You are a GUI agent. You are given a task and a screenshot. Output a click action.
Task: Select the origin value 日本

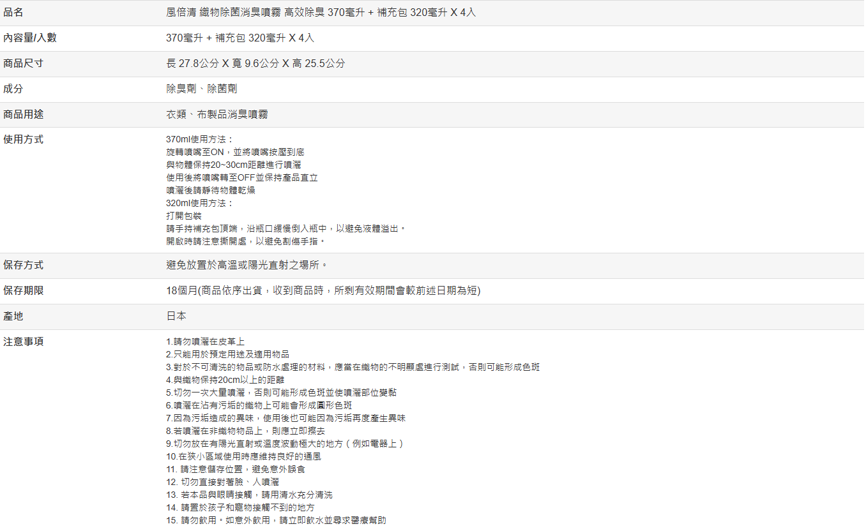click(x=176, y=316)
